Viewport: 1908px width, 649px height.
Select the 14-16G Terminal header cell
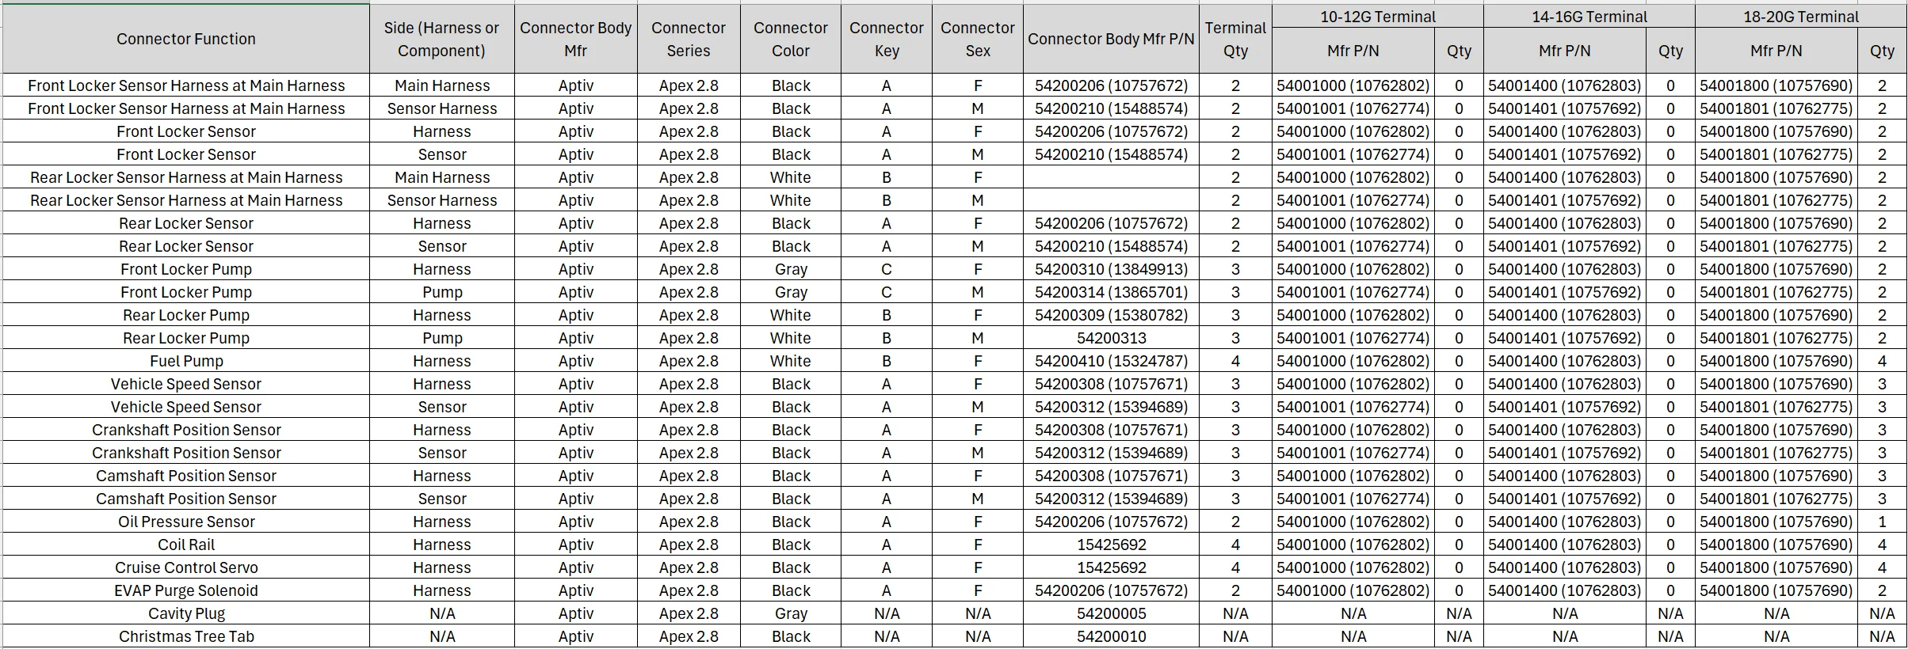click(1589, 17)
